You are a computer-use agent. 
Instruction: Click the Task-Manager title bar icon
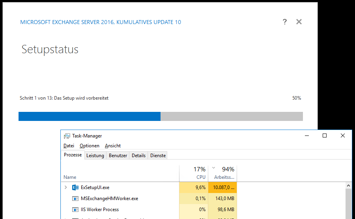tap(67, 136)
